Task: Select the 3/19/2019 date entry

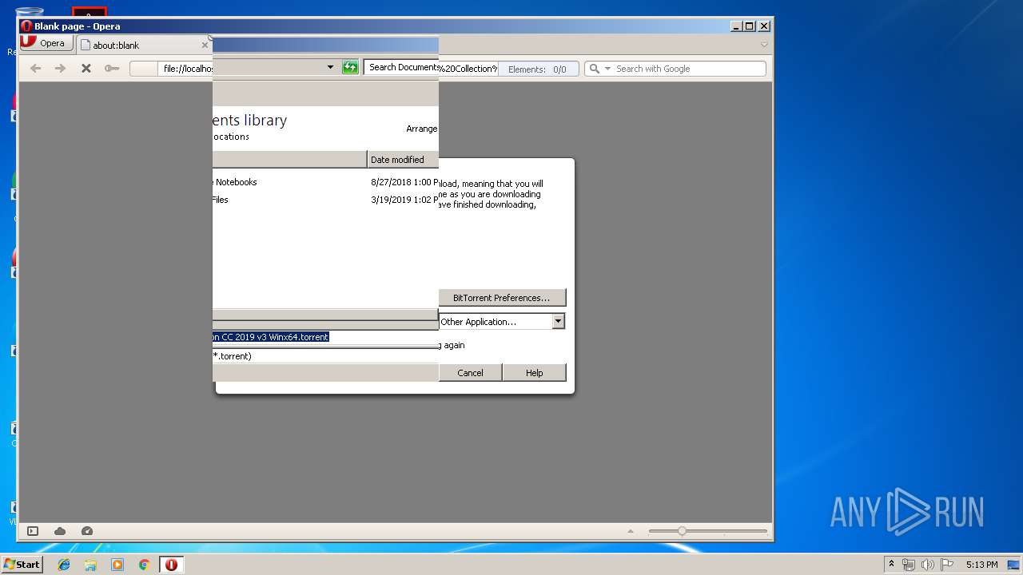Action: click(x=404, y=200)
